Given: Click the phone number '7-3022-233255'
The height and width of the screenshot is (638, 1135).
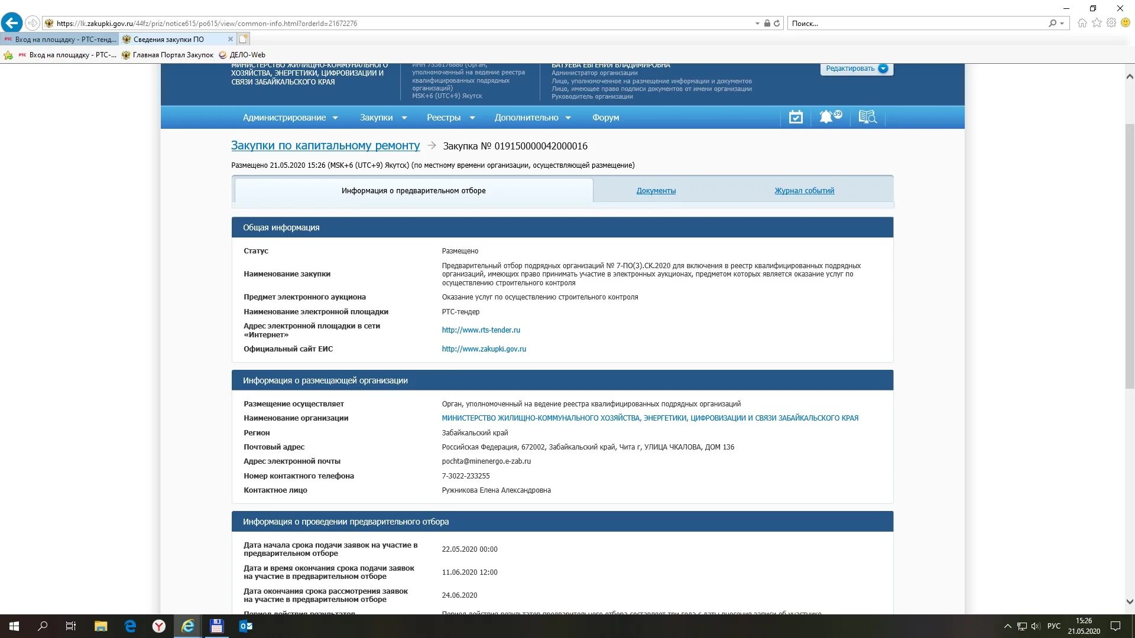Looking at the screenshot, I should click(466, 476).
